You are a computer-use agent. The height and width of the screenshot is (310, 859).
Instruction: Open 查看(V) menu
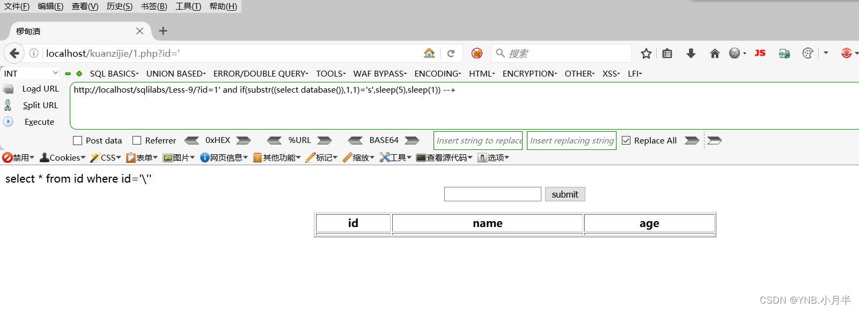point(85,6)
